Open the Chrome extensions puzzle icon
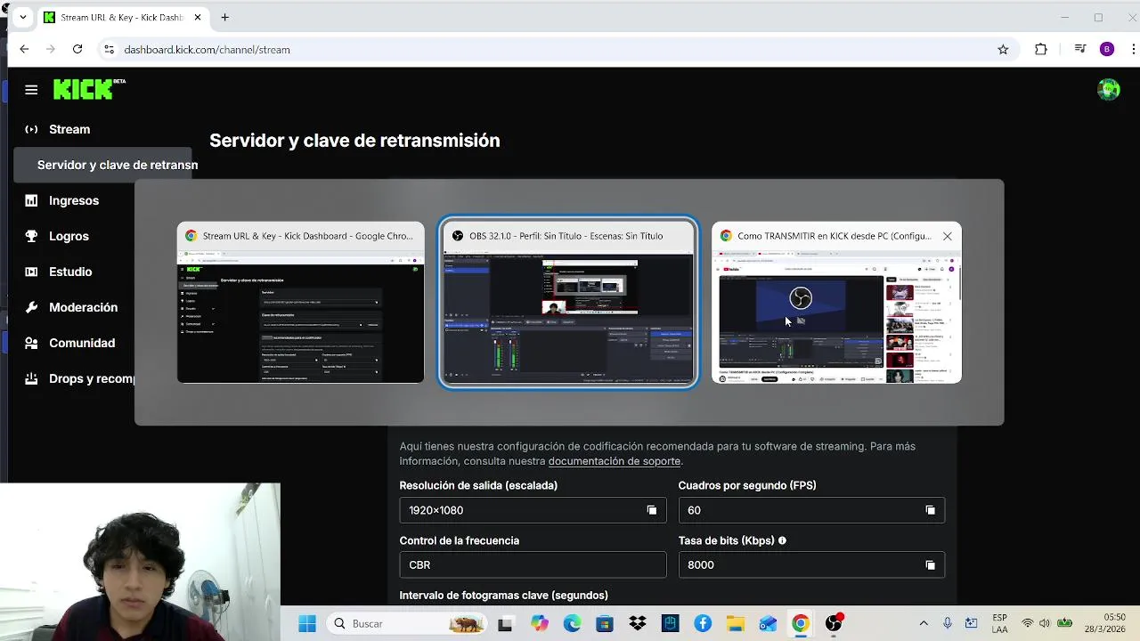Viewport: 1140px width, 641px height. coord(1040,50)
